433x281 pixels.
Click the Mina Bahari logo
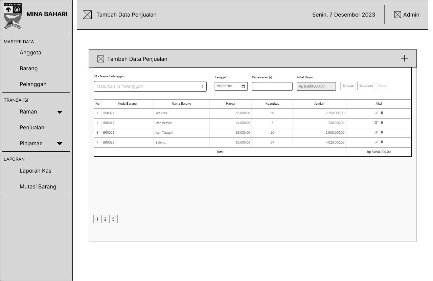[x=13, y=16]
